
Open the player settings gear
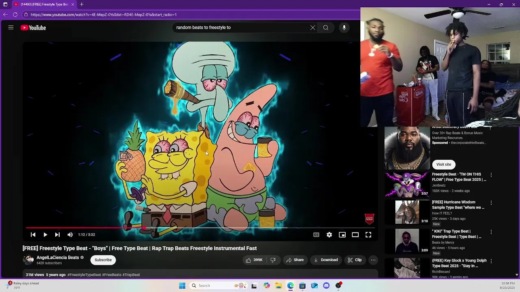(x=329, y=234)
